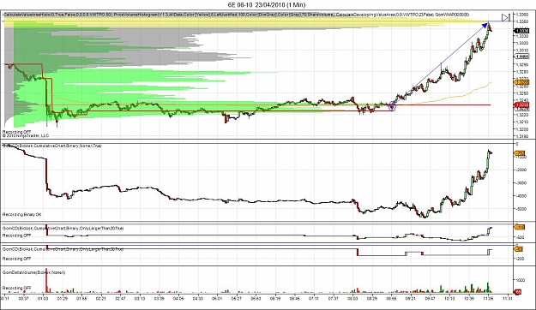Click the -500 axis label
This screenshot has height=310, width=536.
pos(520,237)
